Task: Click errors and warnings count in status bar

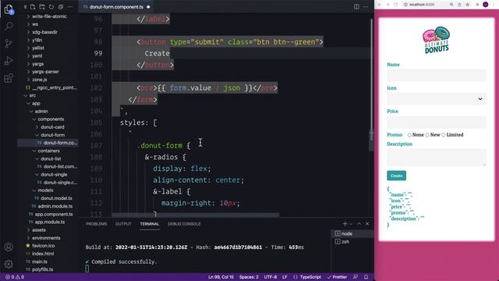Action: click(15, 277)
